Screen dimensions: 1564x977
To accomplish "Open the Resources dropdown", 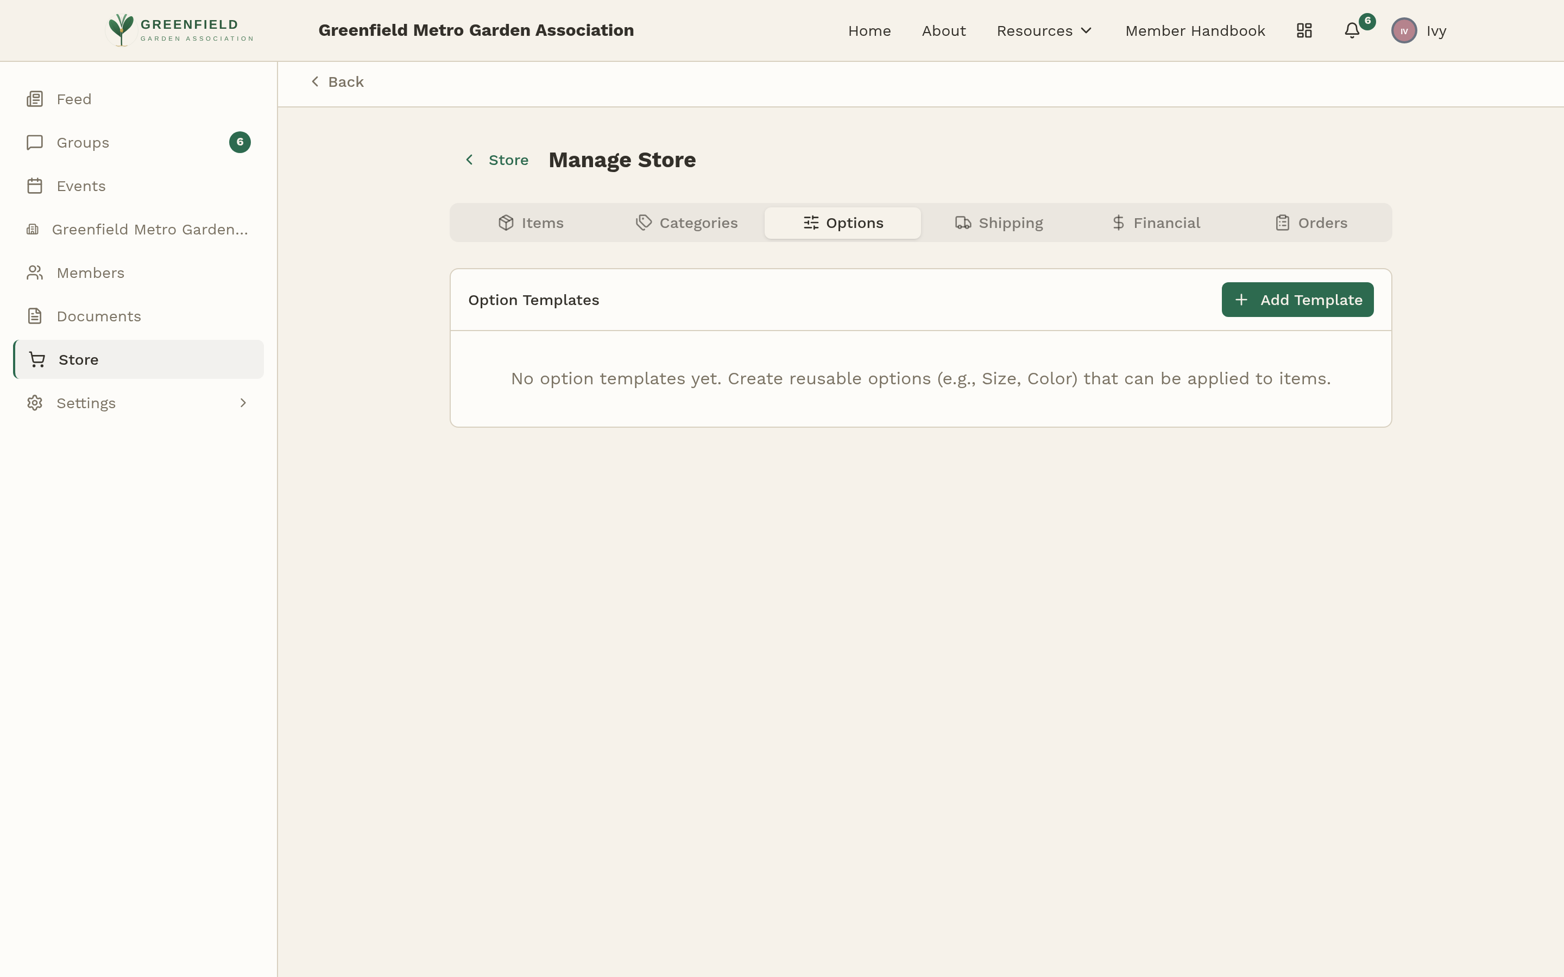I will click(1043, 30).
